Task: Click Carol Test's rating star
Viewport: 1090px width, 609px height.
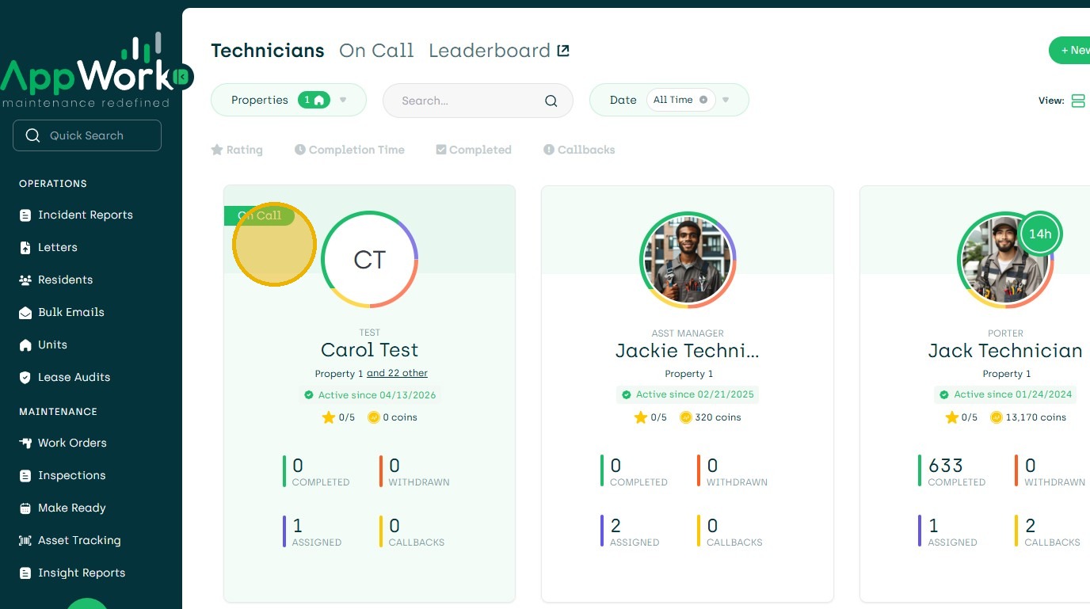Action: pos(328,417)
